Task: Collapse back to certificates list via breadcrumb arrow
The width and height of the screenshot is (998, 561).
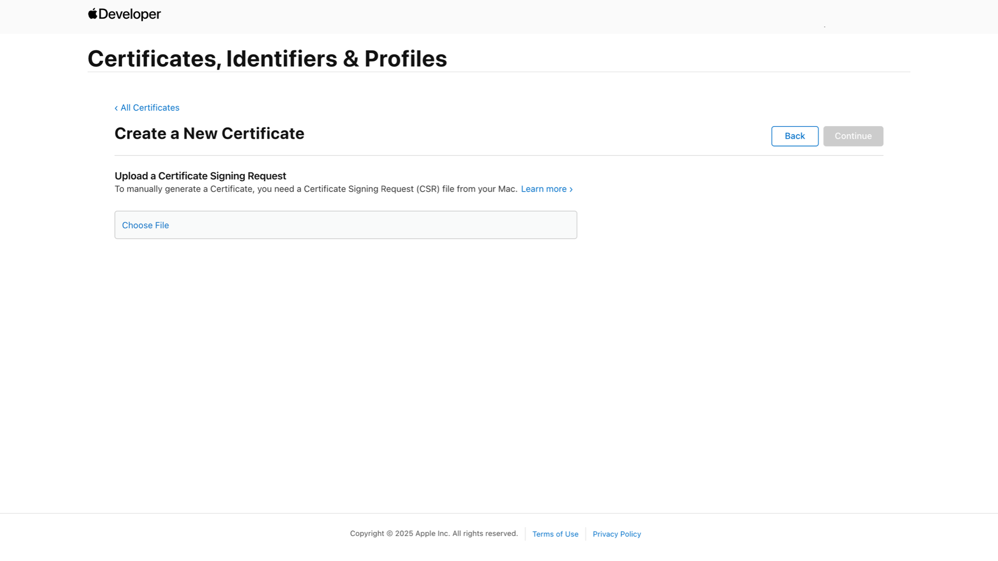Action: pos(116,108)
